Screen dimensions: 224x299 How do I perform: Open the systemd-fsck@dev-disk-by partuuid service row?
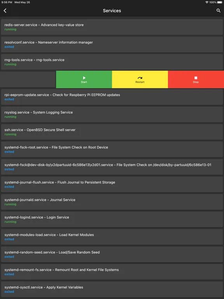tap(112, 167)
